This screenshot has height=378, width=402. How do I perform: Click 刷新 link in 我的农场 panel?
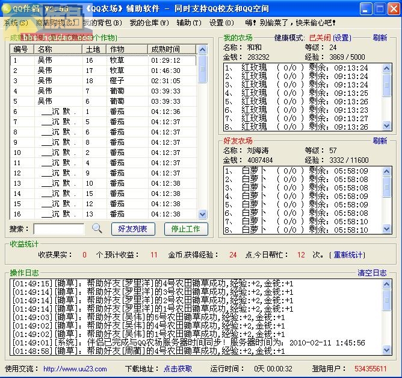coord(380,38)
